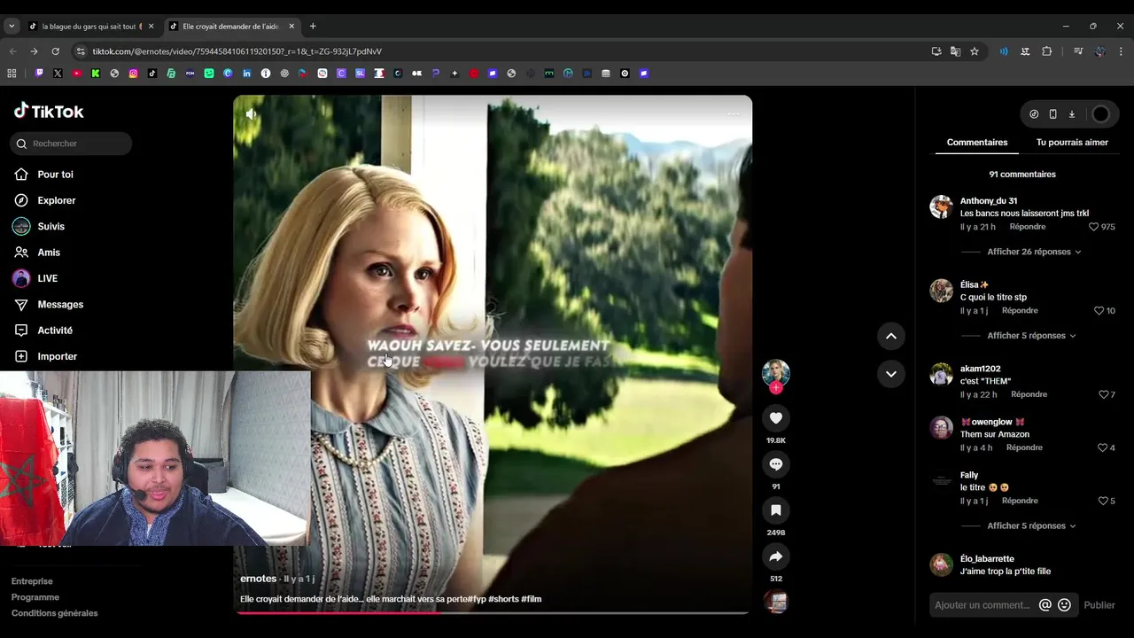Expand 'Afficher 26 réponses'

click(1034, 252)
